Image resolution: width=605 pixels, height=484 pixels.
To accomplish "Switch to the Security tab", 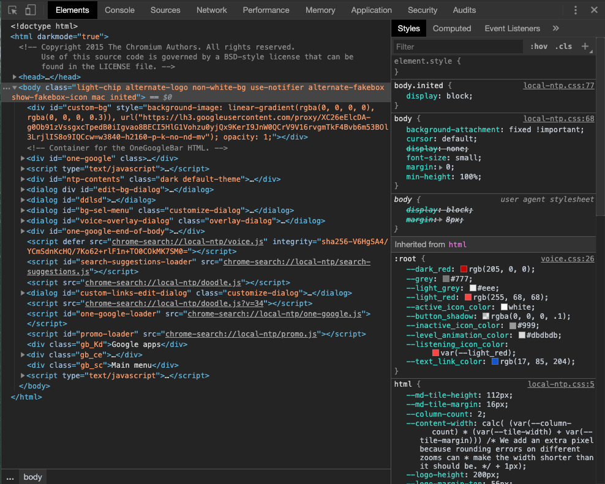I will tap(423, 10).
